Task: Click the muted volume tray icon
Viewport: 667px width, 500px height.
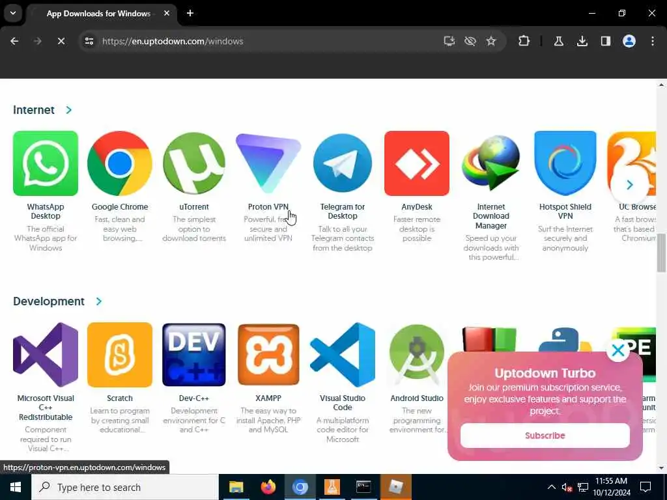Action: point(567,487)
